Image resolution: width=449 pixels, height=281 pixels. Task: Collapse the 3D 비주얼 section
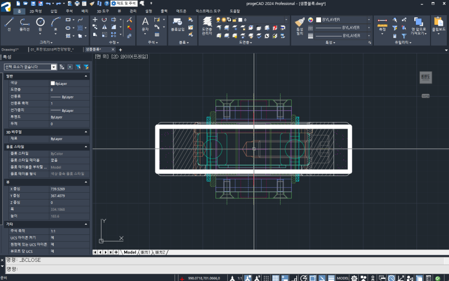[86, 132]
